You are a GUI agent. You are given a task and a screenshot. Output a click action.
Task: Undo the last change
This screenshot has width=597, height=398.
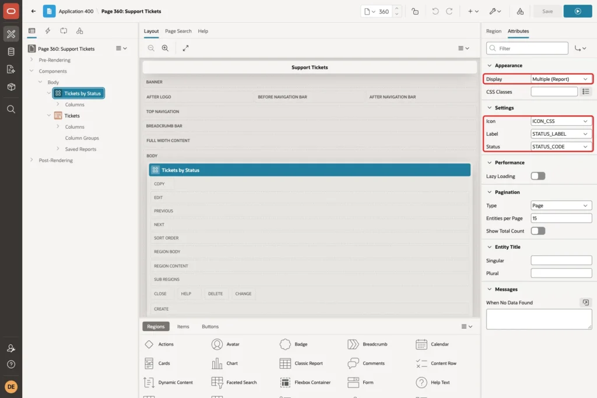coord(435,12)
